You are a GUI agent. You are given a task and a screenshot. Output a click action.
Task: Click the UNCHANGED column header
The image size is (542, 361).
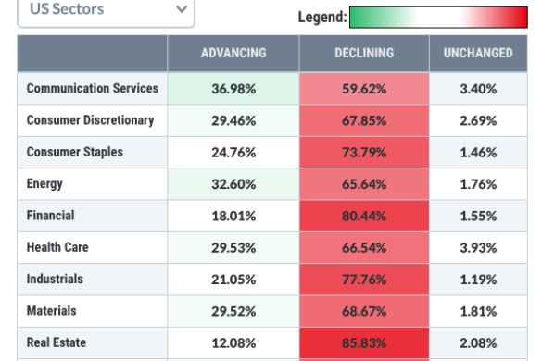click(x=478, y=53)
